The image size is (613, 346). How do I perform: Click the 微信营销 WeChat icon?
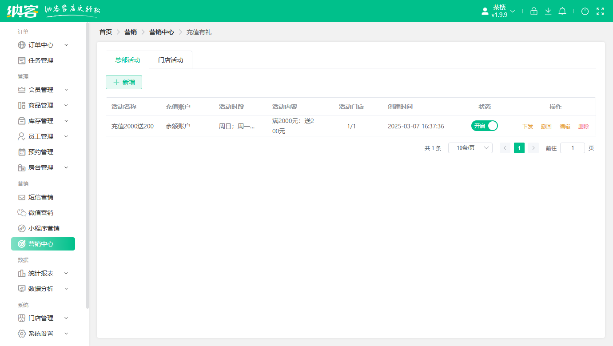[21, 213]
